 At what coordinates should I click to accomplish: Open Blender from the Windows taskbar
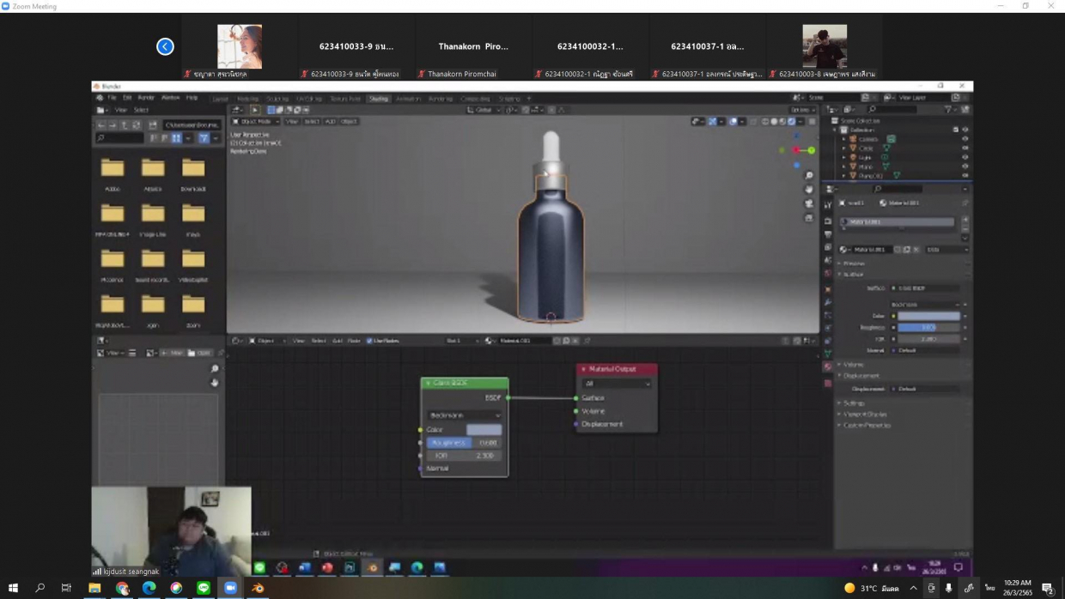pyautogui.click(x=258, y=588)
